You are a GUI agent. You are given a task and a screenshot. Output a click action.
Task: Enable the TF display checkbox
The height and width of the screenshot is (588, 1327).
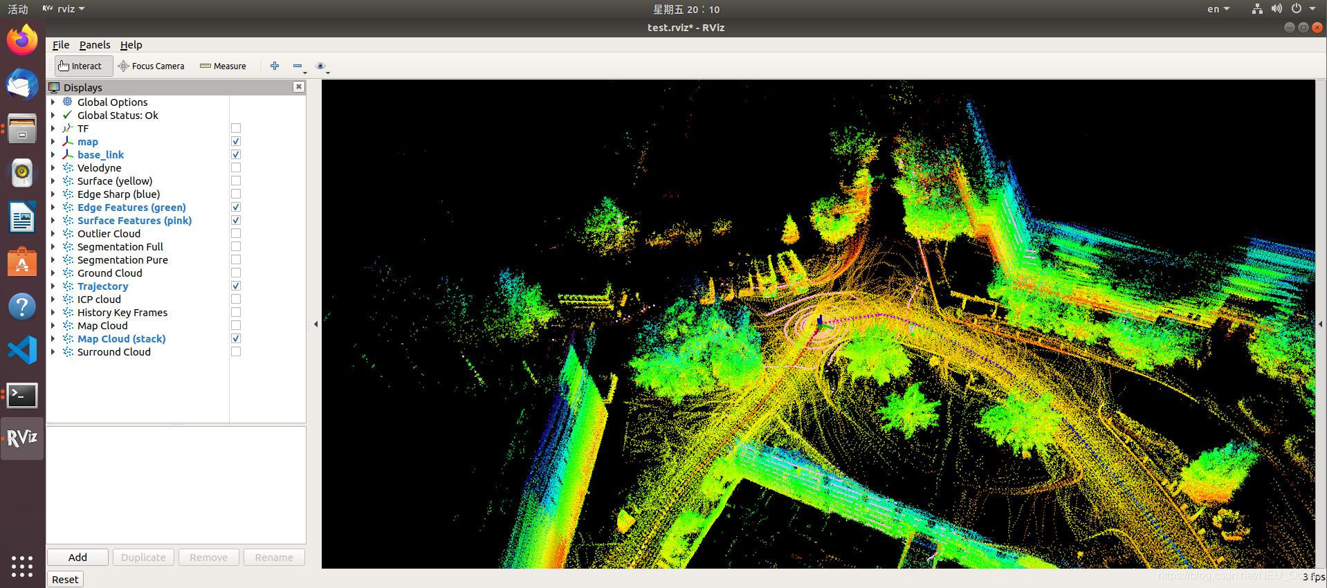click(x=236, y=128)
